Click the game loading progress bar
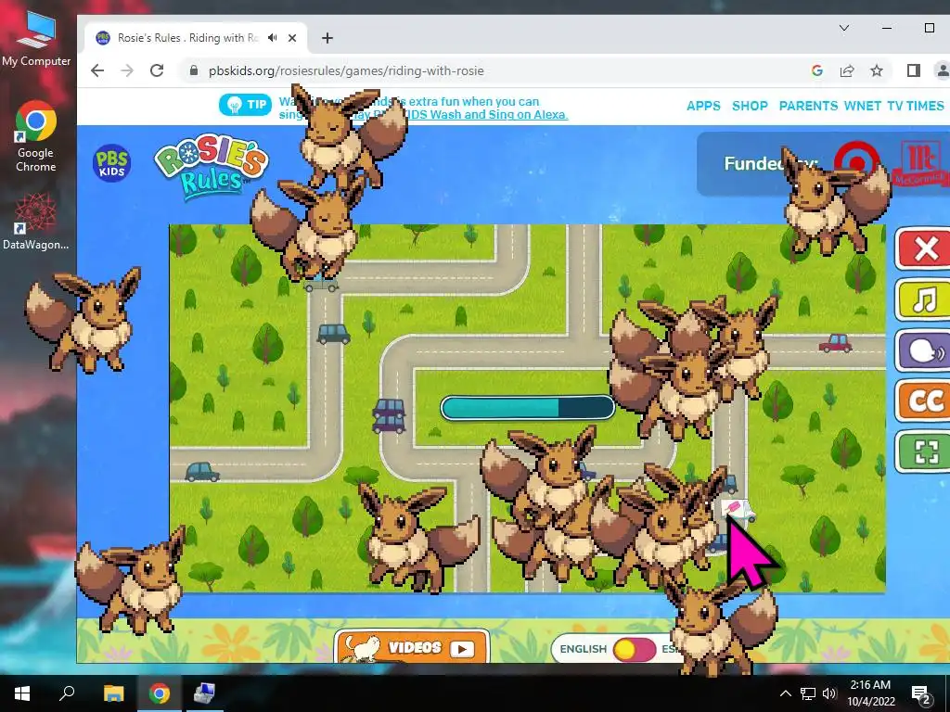 pos(527,408)
